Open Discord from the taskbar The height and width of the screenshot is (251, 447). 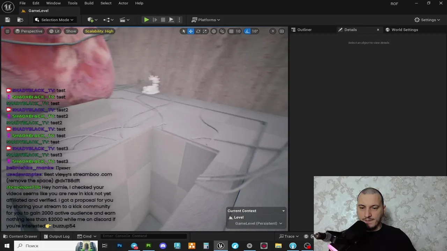click(x=163, y=246)
